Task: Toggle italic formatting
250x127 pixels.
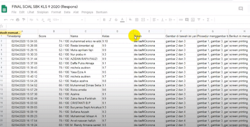Action: pos(110,20)
